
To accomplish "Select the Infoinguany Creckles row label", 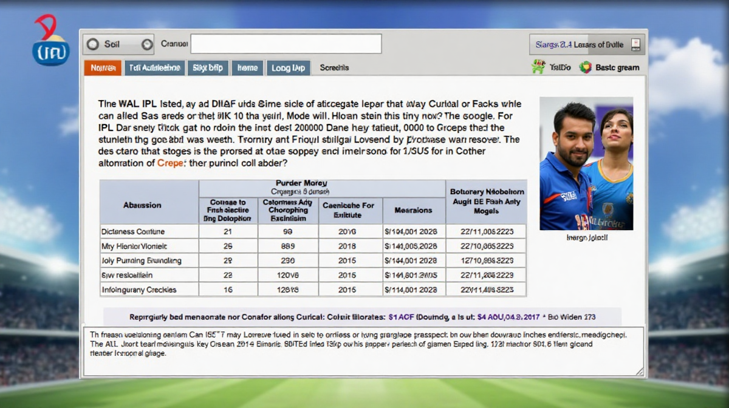I will (x=139, y=290).
